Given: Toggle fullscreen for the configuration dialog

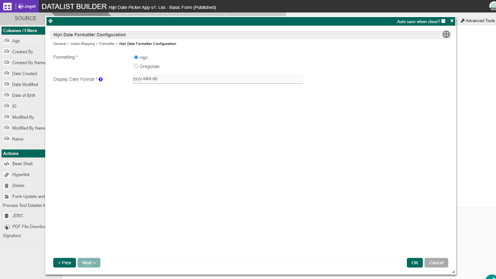Looking at the screenshot, I should [x=446, y=34].
